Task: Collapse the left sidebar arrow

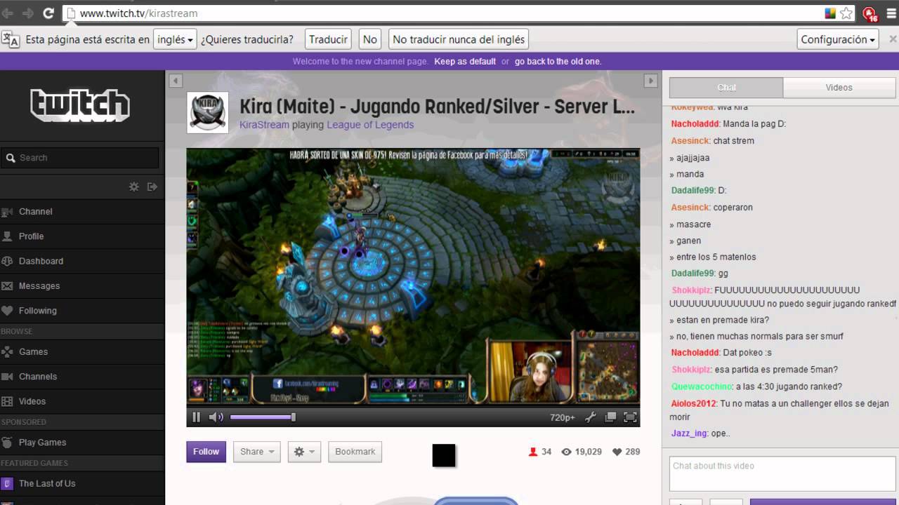Action: 176,81
